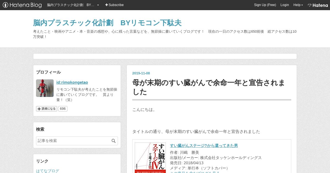Click the プロフィール heading text
330x173 pixels.
point(48,72)
